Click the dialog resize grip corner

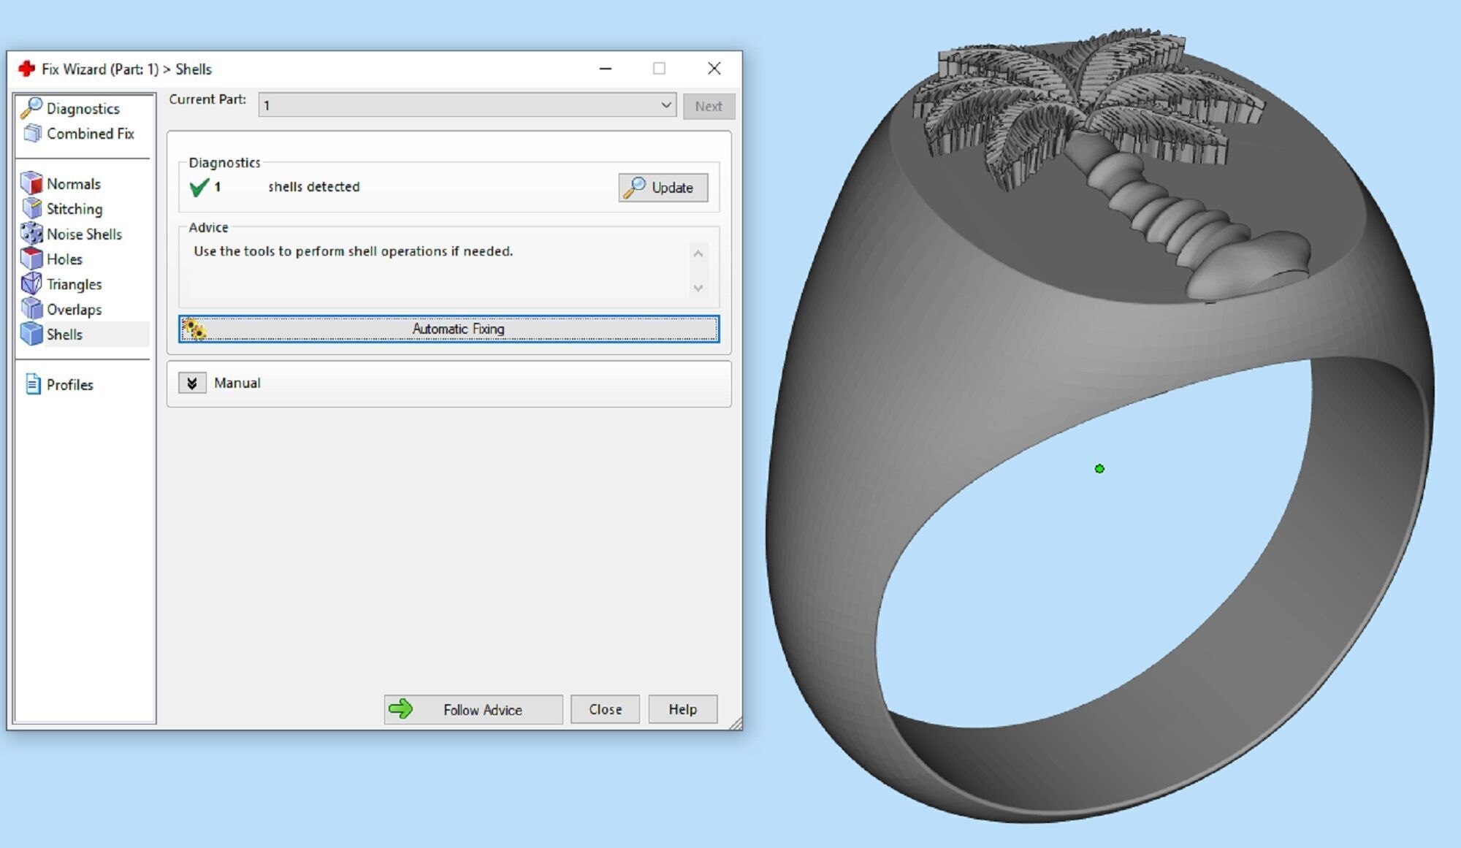pyautogui.click(x=736, y=723)
